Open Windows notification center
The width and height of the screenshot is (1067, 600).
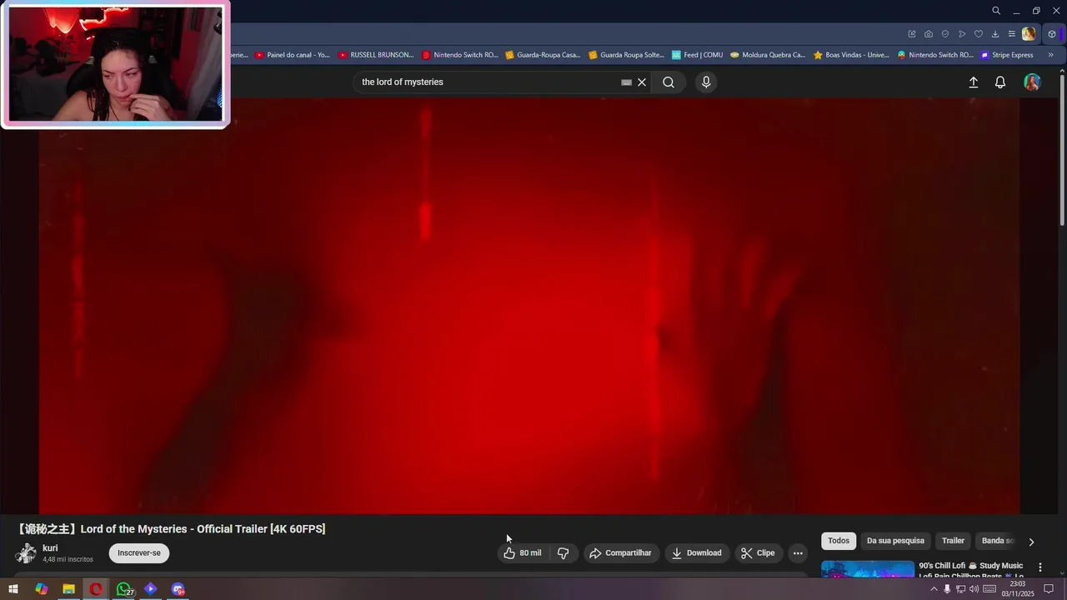pos(1049,589)
